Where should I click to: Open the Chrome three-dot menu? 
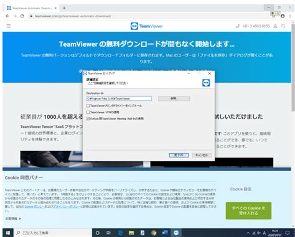[x=290, y=16]
